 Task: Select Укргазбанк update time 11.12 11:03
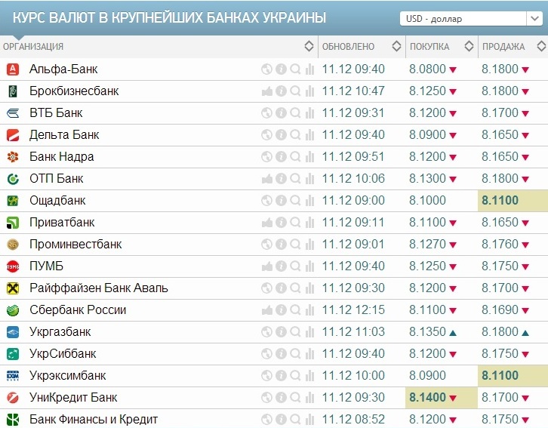(x=353, y=332)
